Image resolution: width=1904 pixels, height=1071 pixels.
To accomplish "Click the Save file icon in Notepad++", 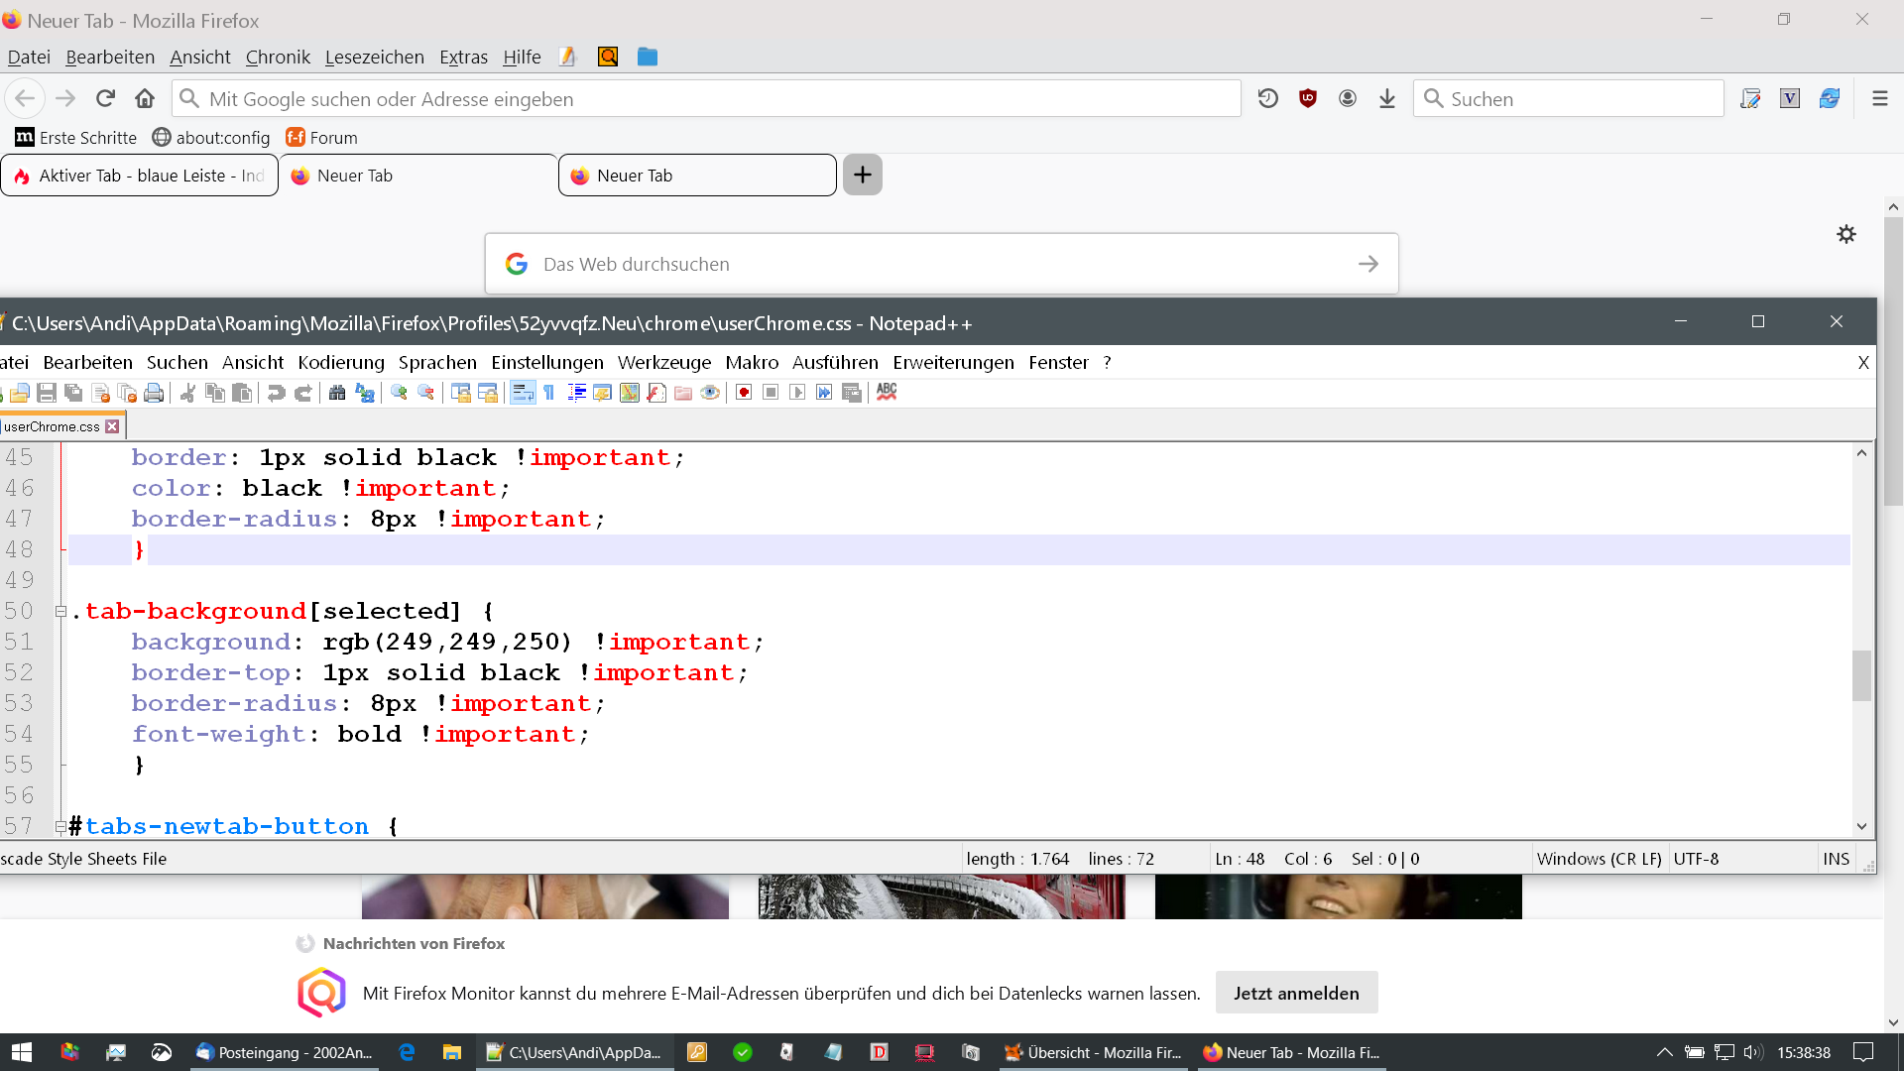I will 47,393.
